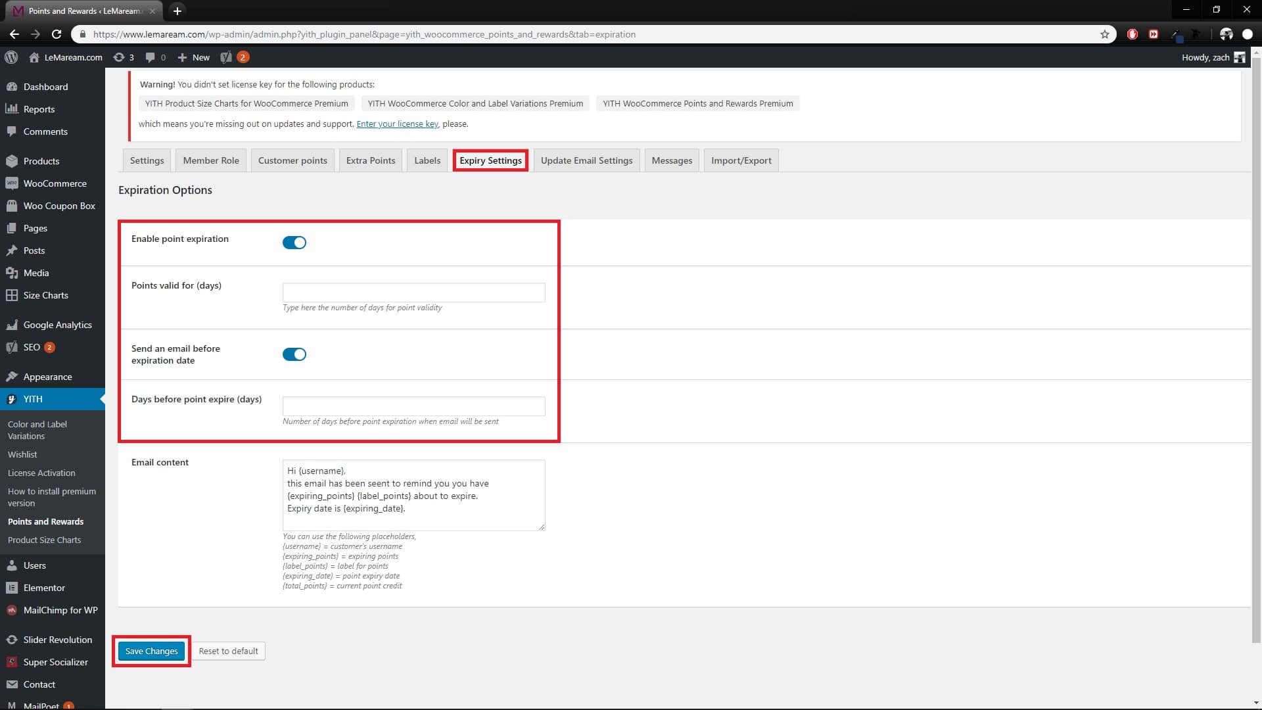Image resolution: width=1262 pixels, height=710 pixels.
Task: Switch to the Member Role tab
Action: (211, 160)
